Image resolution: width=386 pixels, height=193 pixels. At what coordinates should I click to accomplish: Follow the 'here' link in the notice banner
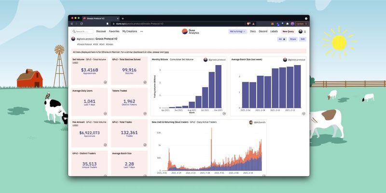pyautogui.click(x=166, y=52)
